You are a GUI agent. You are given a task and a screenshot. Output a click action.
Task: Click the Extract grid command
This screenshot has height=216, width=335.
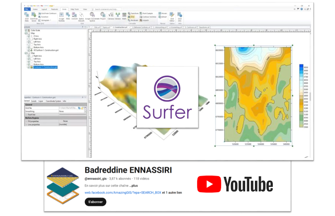click(163, 17)
